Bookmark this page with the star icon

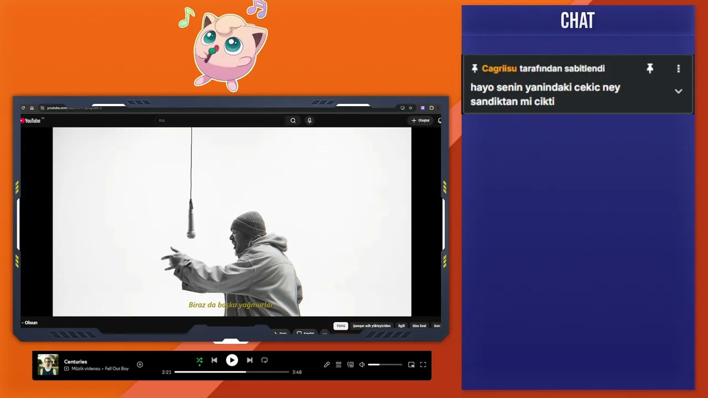[x=410, y=108]
